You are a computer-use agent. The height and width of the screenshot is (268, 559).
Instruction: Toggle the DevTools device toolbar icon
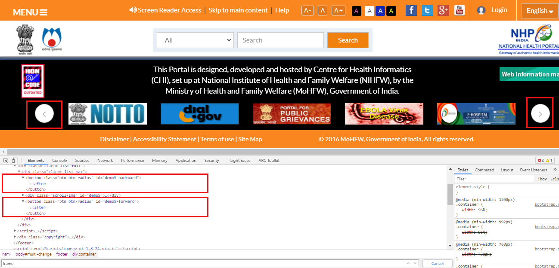click(15, 160)
